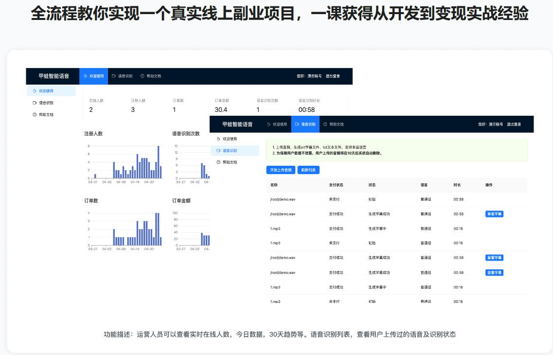
Task: Click the video icon in the highlighted 语音识别 sidebar item
Action: 218,151
